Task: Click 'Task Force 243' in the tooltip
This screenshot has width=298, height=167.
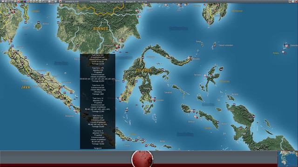Action: pyautogui.click(x=98, y=55)
